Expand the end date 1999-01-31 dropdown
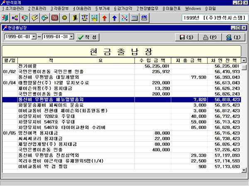The width and height of the screenshot is (249, 186). 72,37
